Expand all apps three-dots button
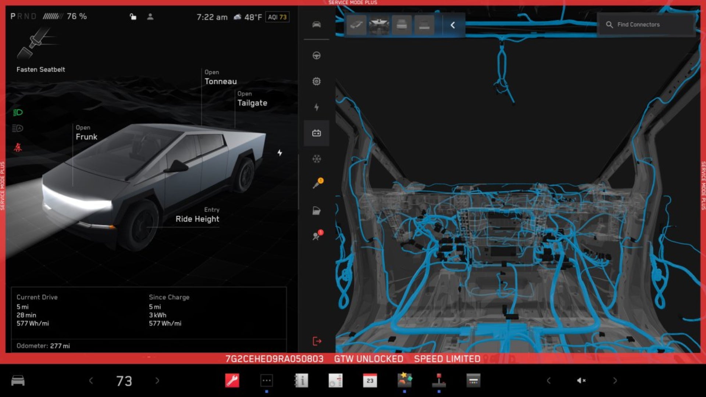 pyautogui.click(x=267, y=380)
